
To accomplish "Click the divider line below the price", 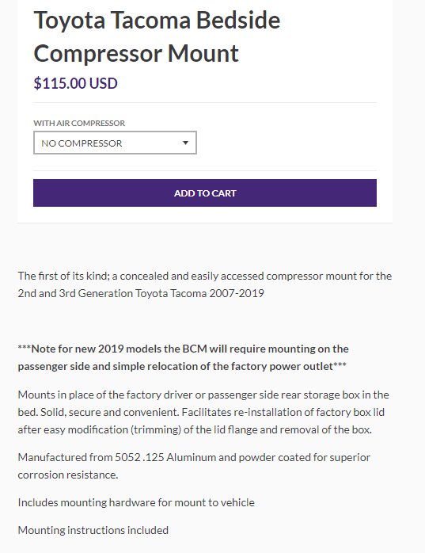I will 205,103.
